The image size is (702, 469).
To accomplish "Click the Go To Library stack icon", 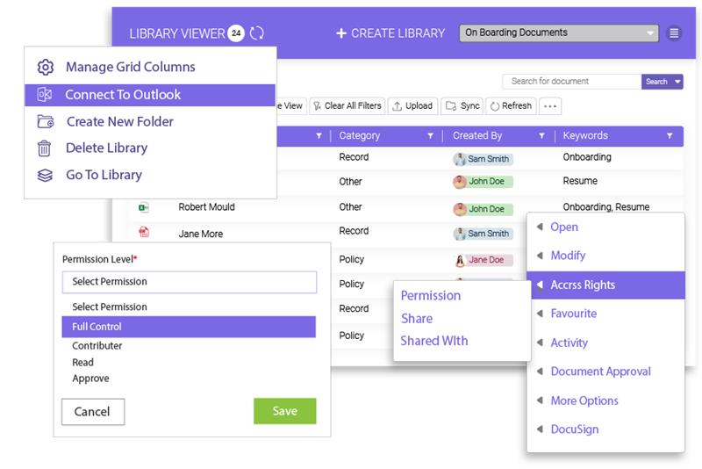I will [x=45, y=176].
